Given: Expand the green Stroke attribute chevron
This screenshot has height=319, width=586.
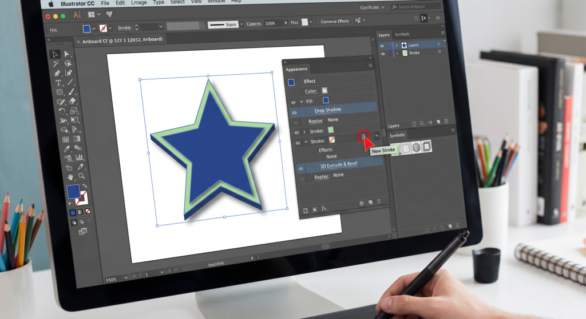Looking at the screenshot, I should click(304, 132).
